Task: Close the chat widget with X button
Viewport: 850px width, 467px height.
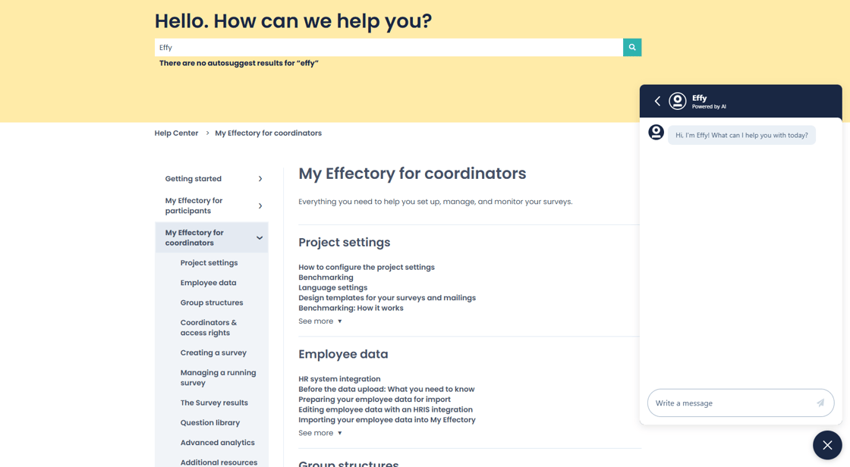Action: coord(826,445)
